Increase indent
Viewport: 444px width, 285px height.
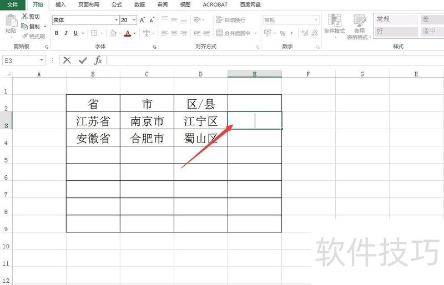pyautogui.click(x=206, y=33)
